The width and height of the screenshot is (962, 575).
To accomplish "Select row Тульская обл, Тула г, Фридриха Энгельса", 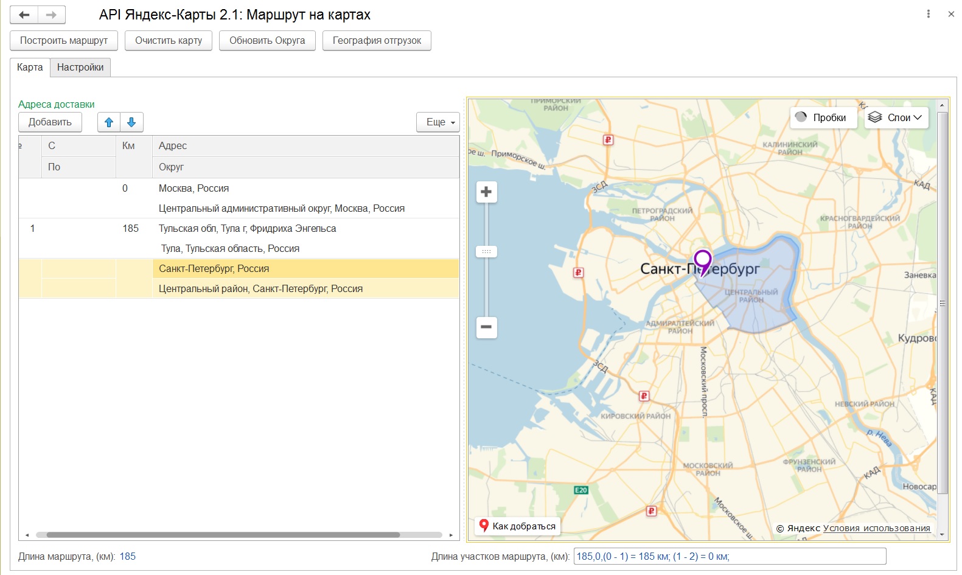I will (x=305, y=229).
